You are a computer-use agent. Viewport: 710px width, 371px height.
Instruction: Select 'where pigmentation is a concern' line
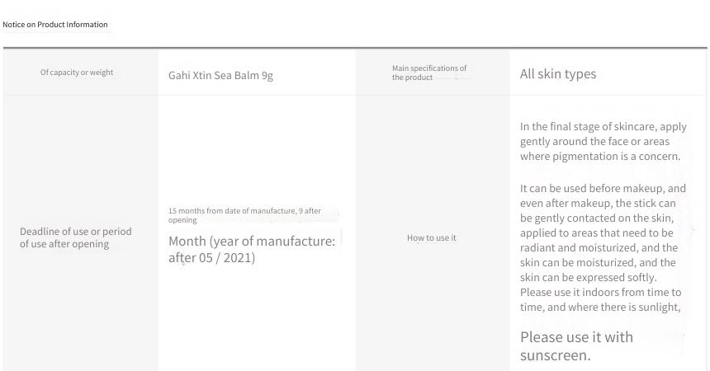600,156
